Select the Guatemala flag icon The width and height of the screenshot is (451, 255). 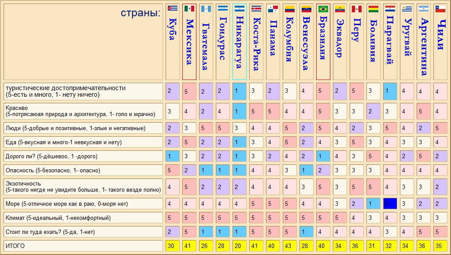click(x=206, y=9)
